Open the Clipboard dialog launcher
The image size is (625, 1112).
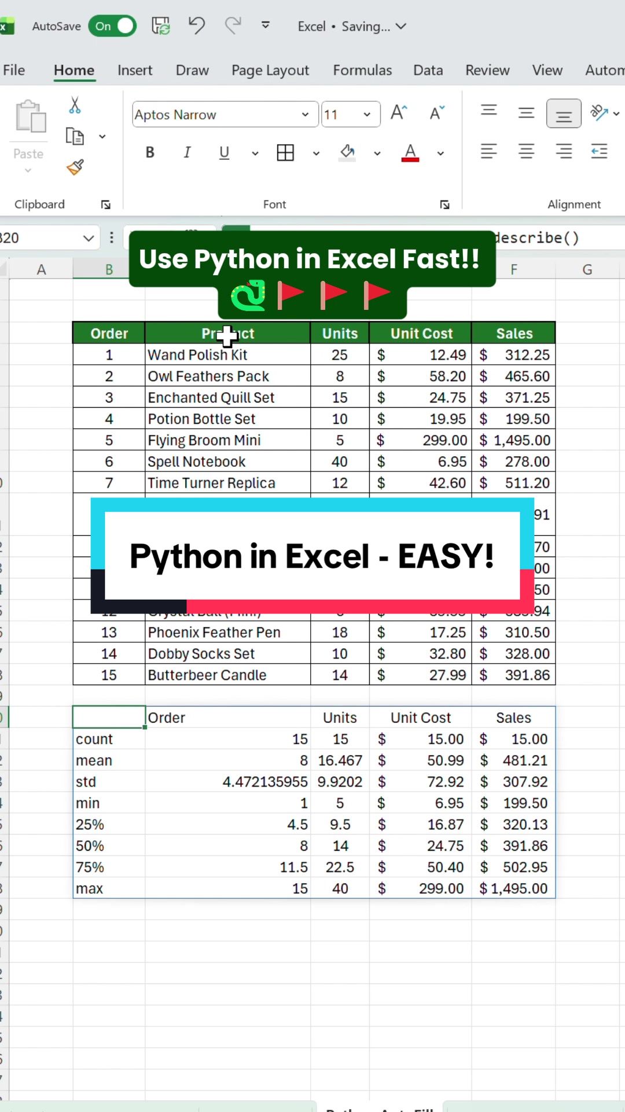[x=105, y=204]
